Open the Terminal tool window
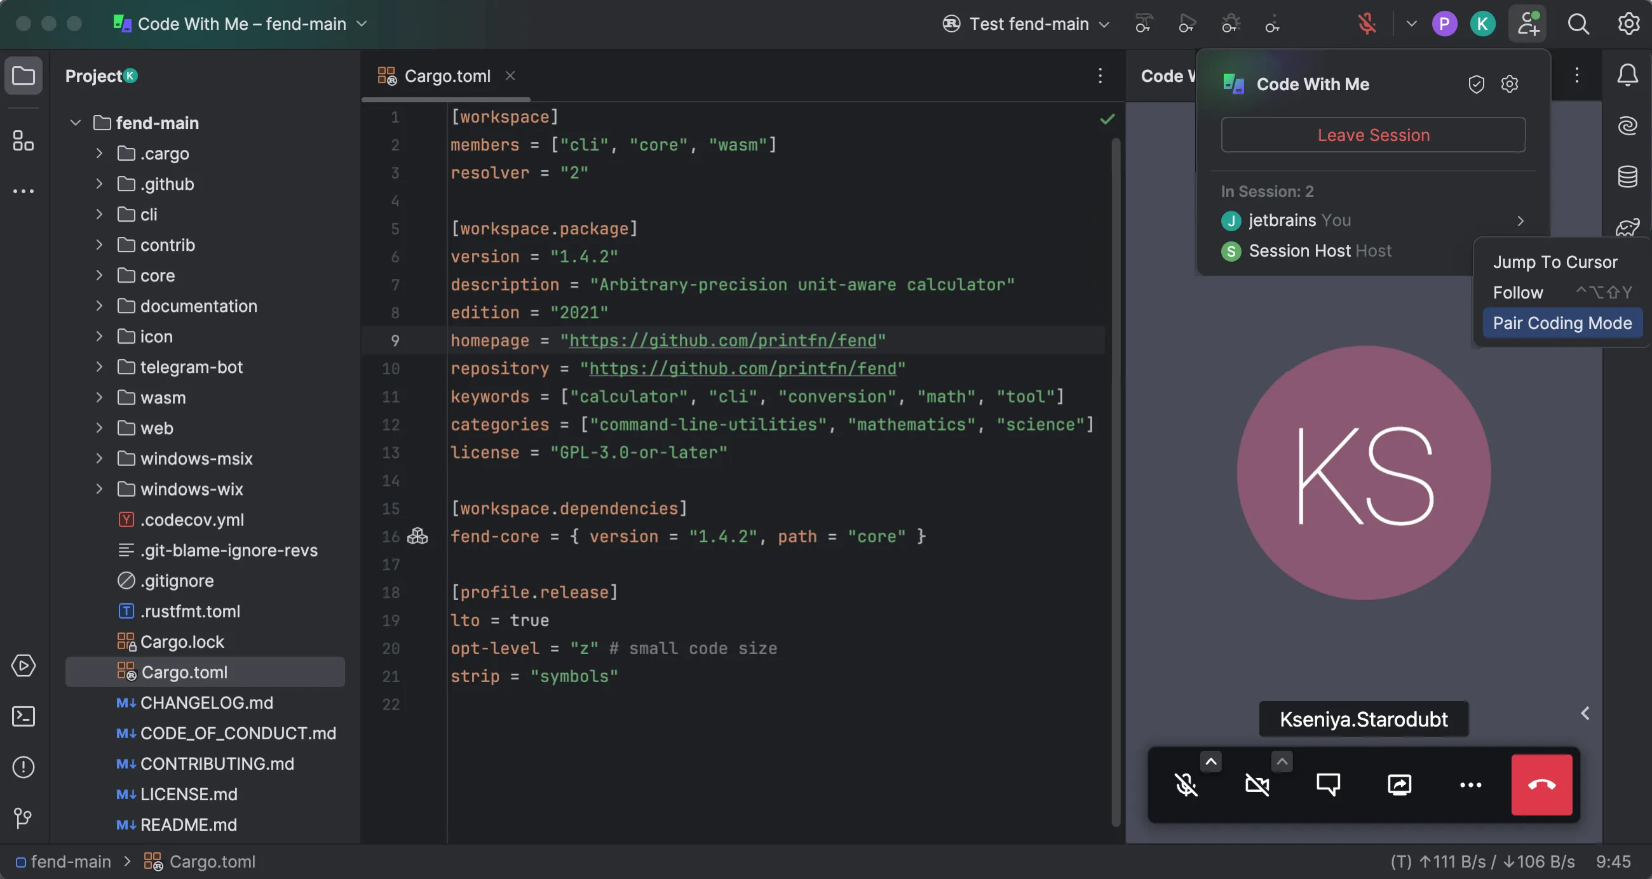Viewport: 1652px width, 879px height. point(23,716)
